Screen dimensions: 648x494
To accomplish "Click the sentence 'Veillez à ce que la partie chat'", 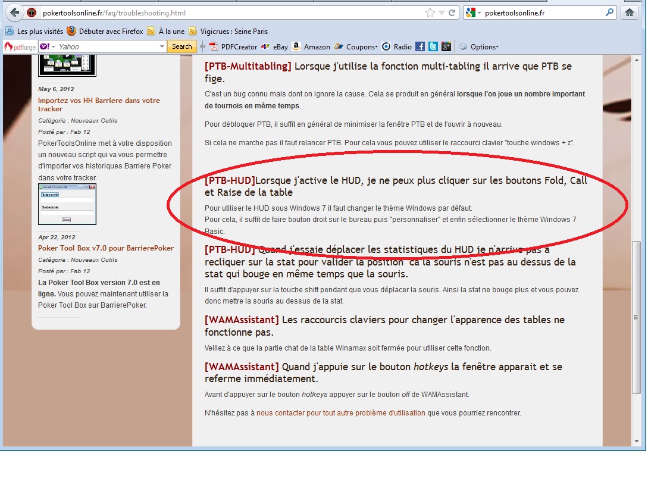I will [x=348, y=348].
